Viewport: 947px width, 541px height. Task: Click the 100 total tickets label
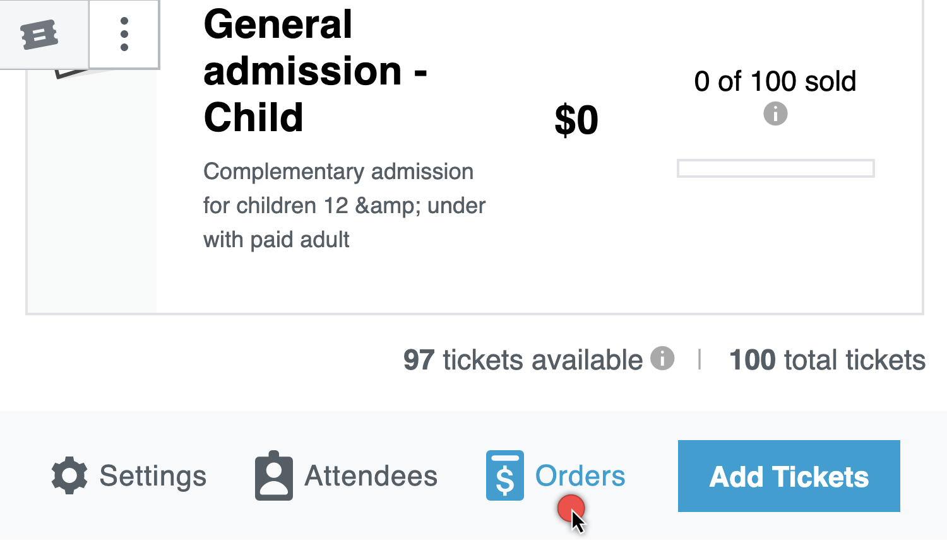coord(827,360)
